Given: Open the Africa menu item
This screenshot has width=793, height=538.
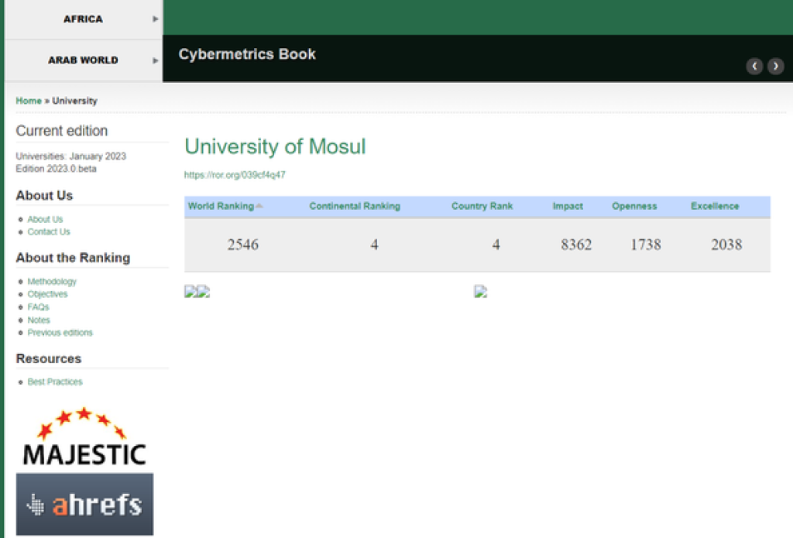Looking at the screenshot, I should coord(83,19).
